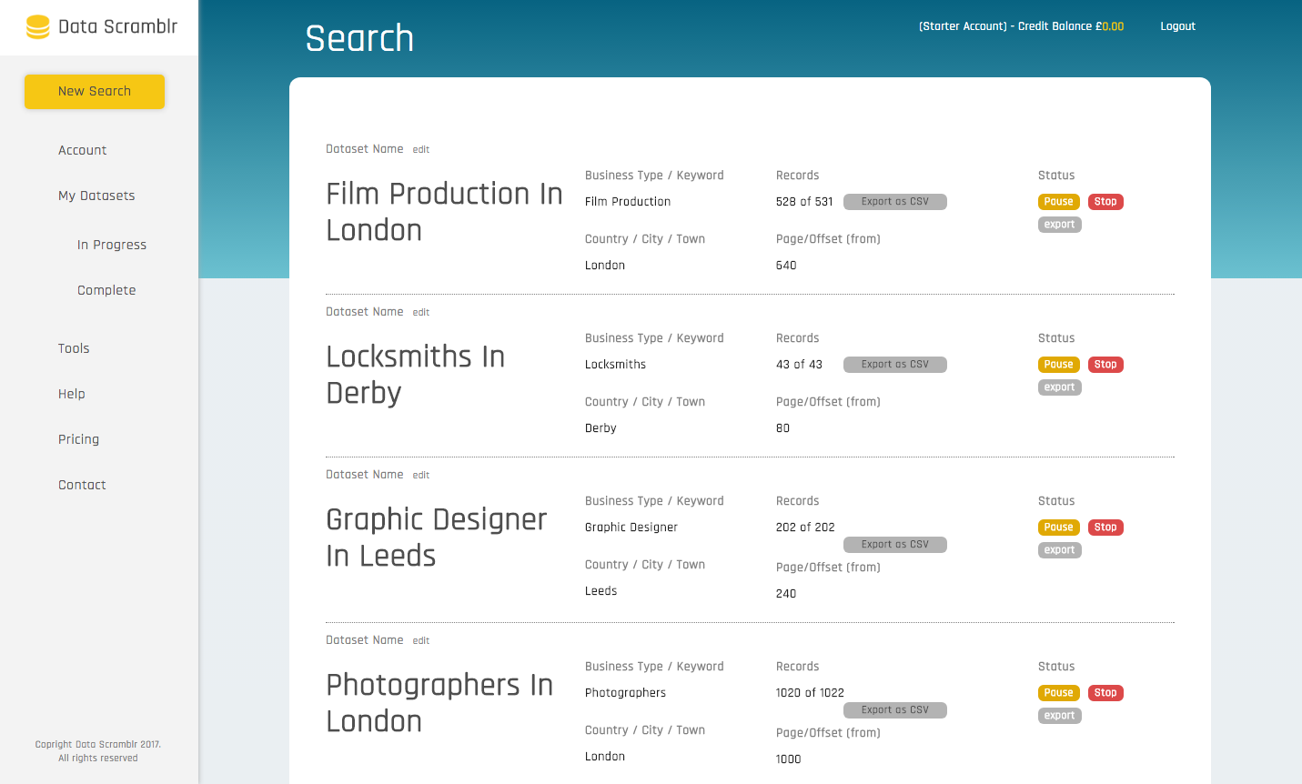Click the export badge under Locksmiths status
This screenshot has height=784, width=1302.
click(1059, 387)
